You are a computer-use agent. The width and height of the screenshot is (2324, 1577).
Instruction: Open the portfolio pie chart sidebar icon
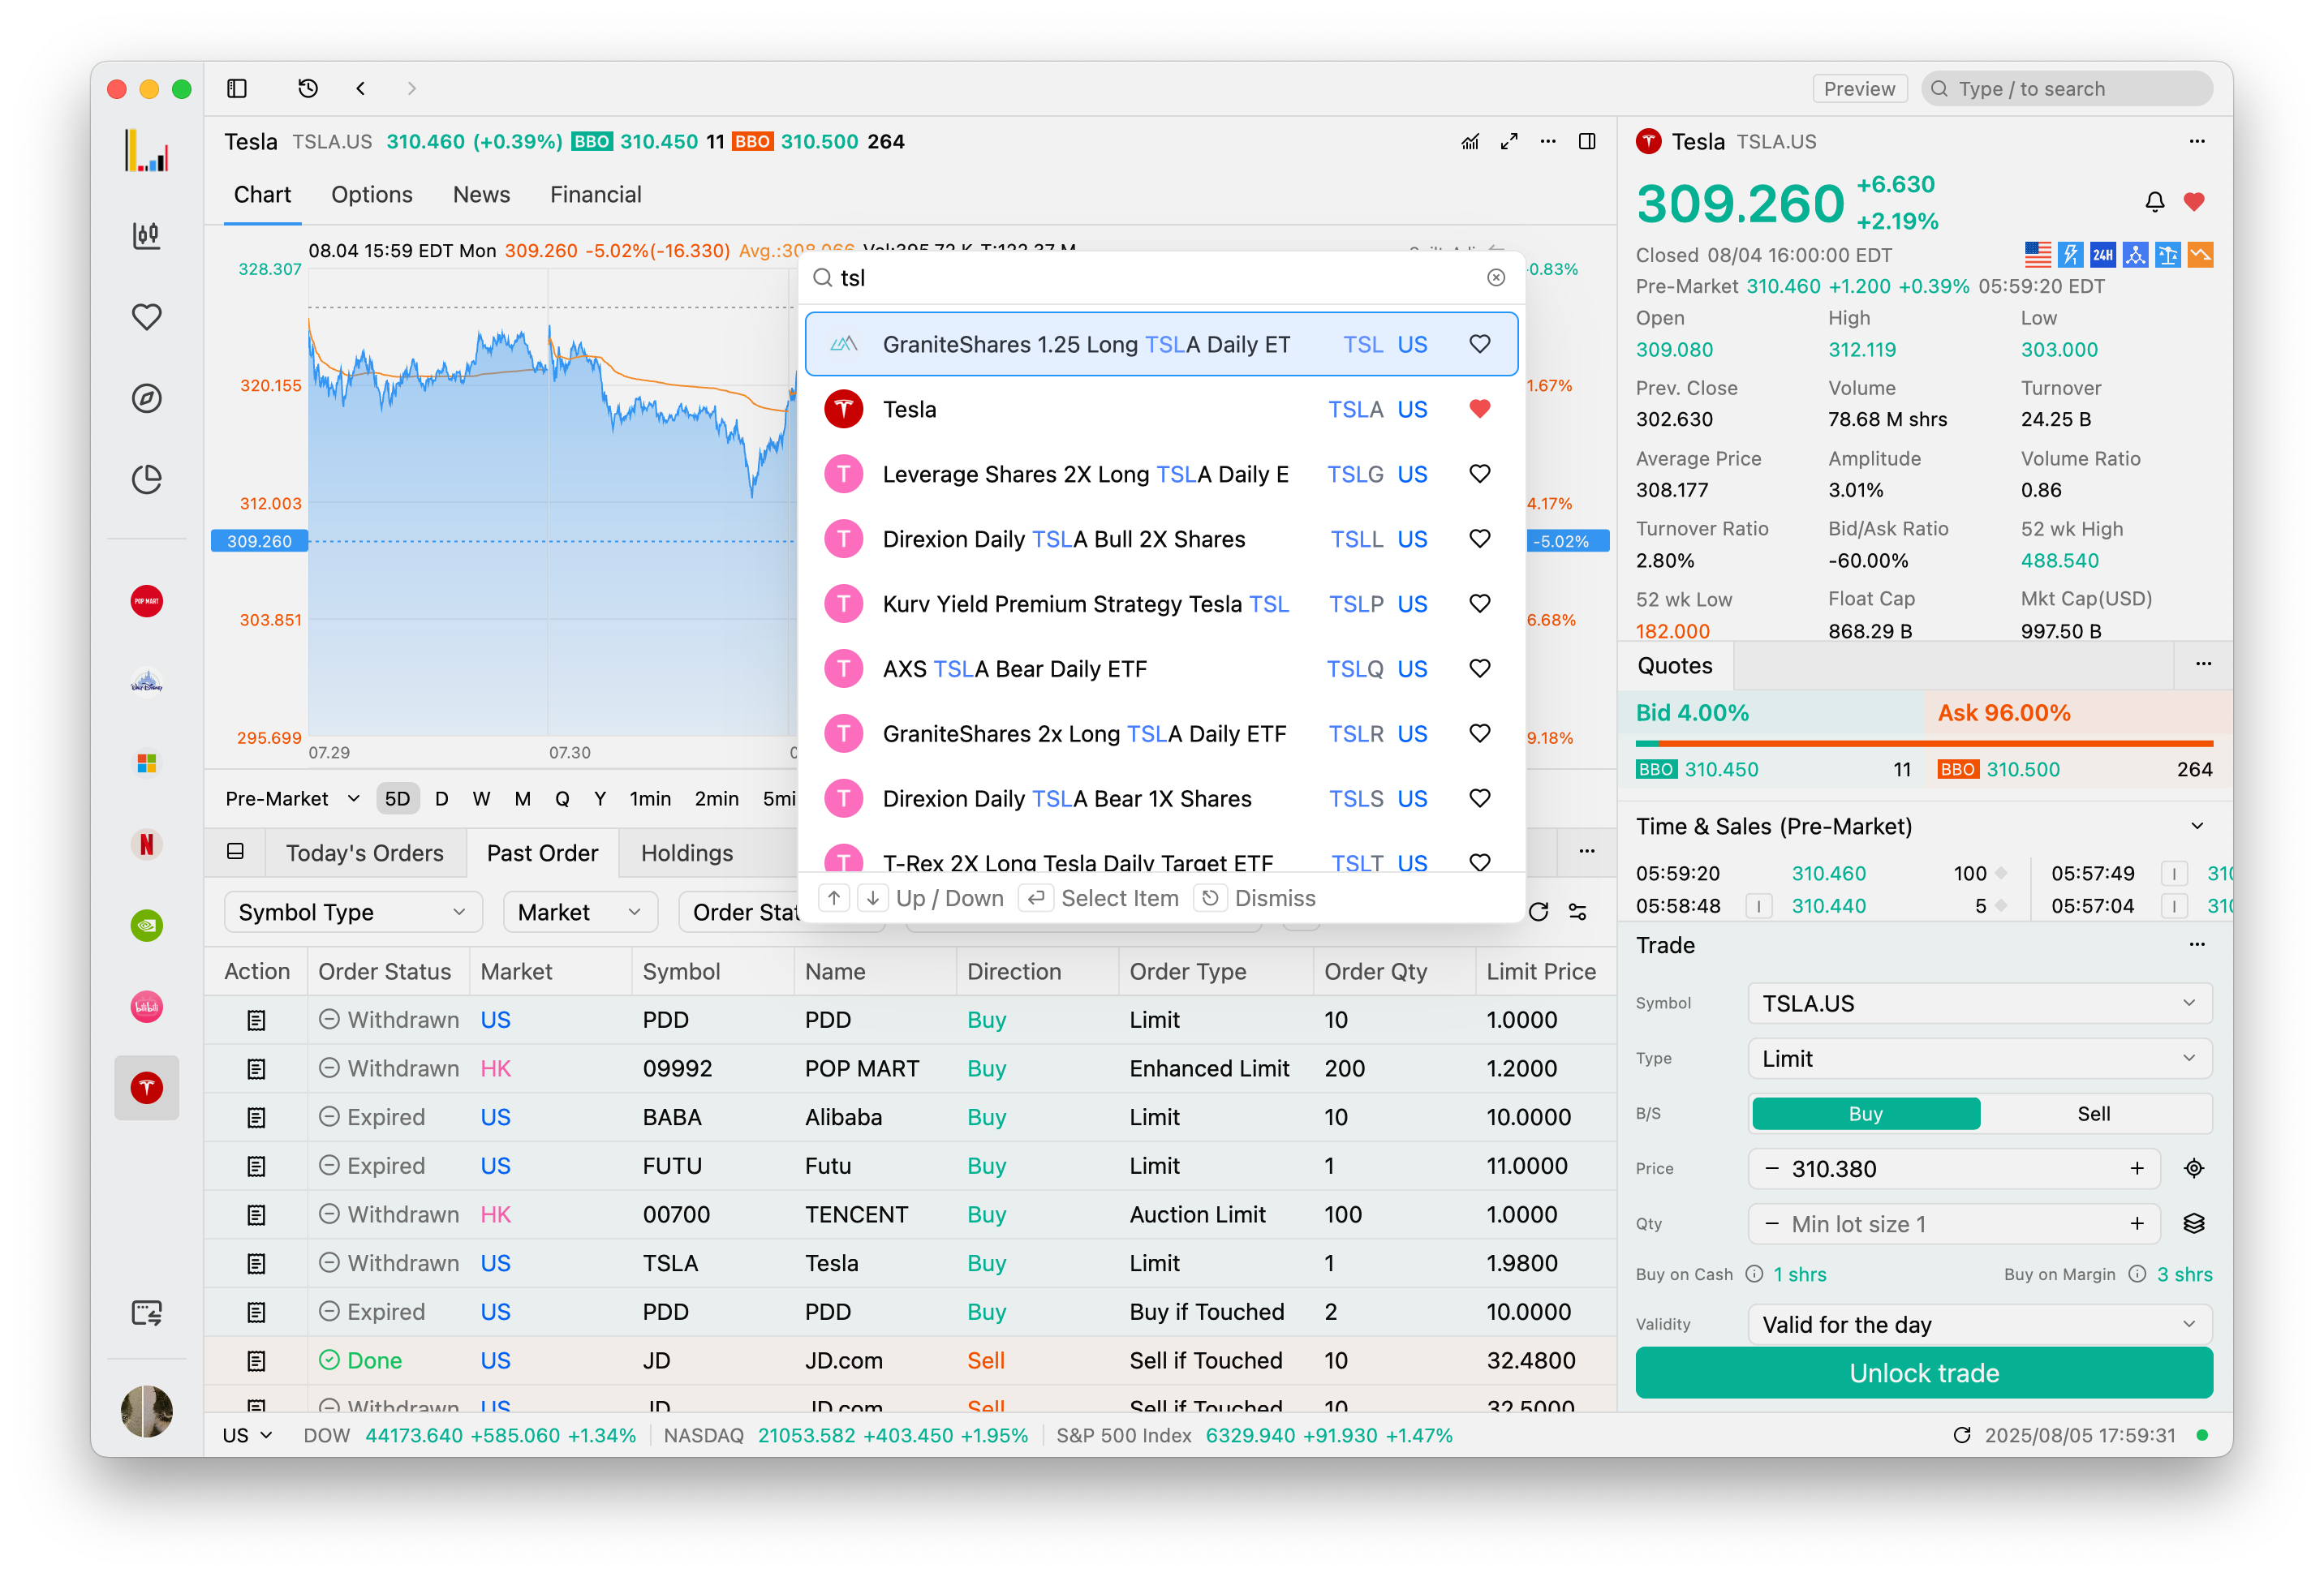pos(146,479)
